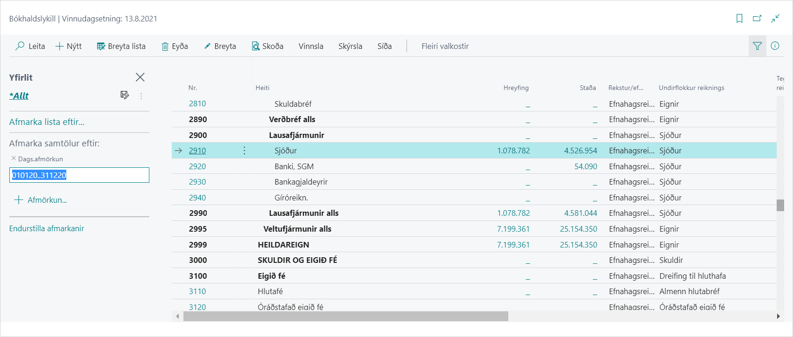Save the *Allt view icon
793x337 pixels.
125,95
